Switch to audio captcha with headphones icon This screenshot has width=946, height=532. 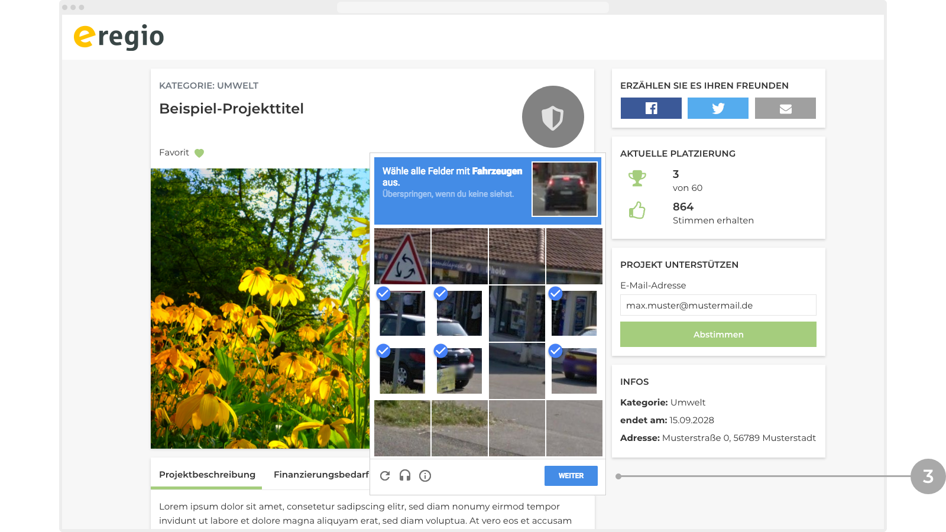tap(405, 475)
